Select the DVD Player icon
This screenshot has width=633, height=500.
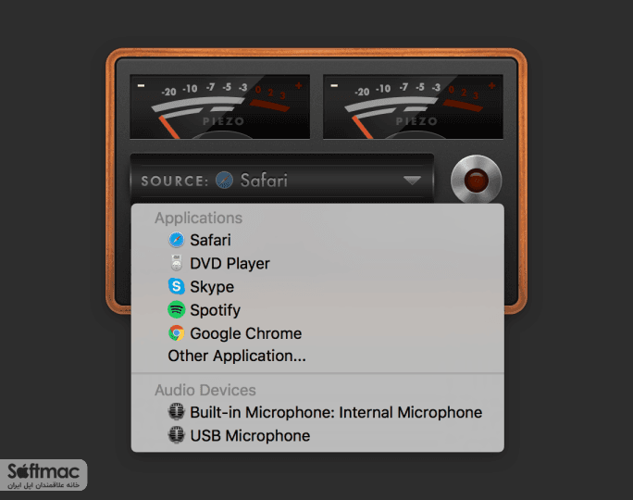[177, 263]
